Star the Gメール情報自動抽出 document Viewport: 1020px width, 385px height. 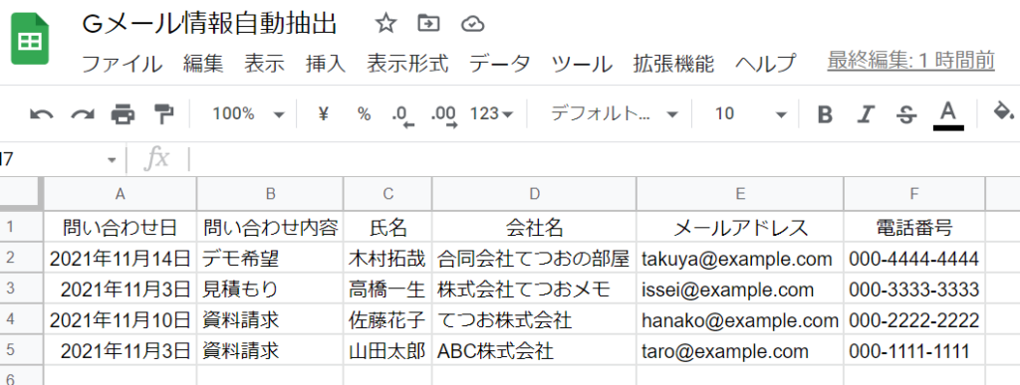(385, 24)
